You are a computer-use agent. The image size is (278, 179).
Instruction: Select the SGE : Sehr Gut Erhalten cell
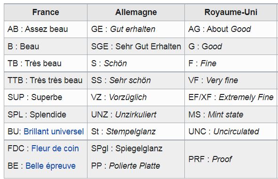coord(136,47)
